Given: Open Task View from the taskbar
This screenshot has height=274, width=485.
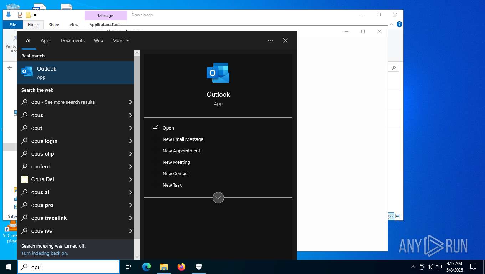Looking at the screenshot, I should [128, 267].
